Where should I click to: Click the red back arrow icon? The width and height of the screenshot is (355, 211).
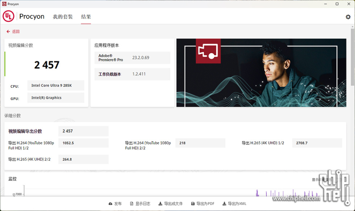(8, 31)
